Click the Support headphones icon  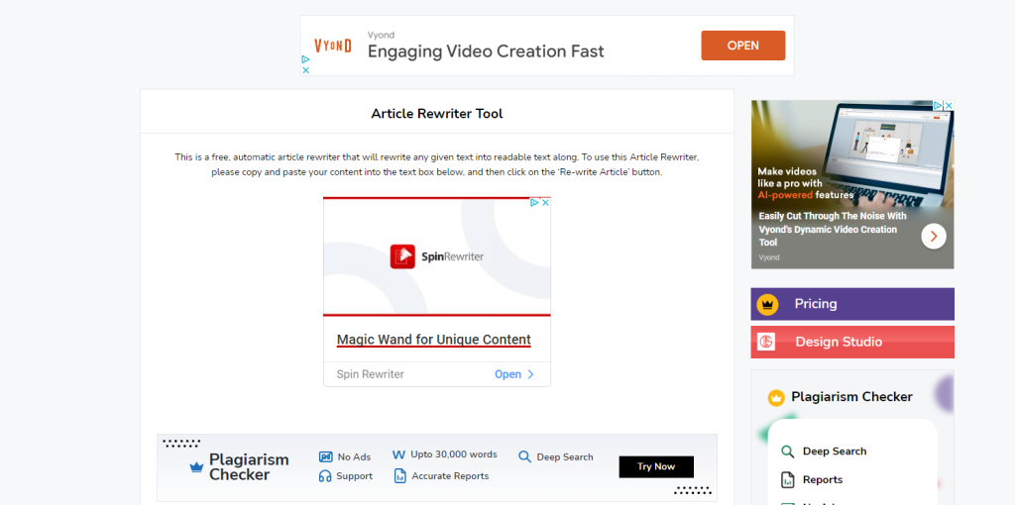[325, 476]
